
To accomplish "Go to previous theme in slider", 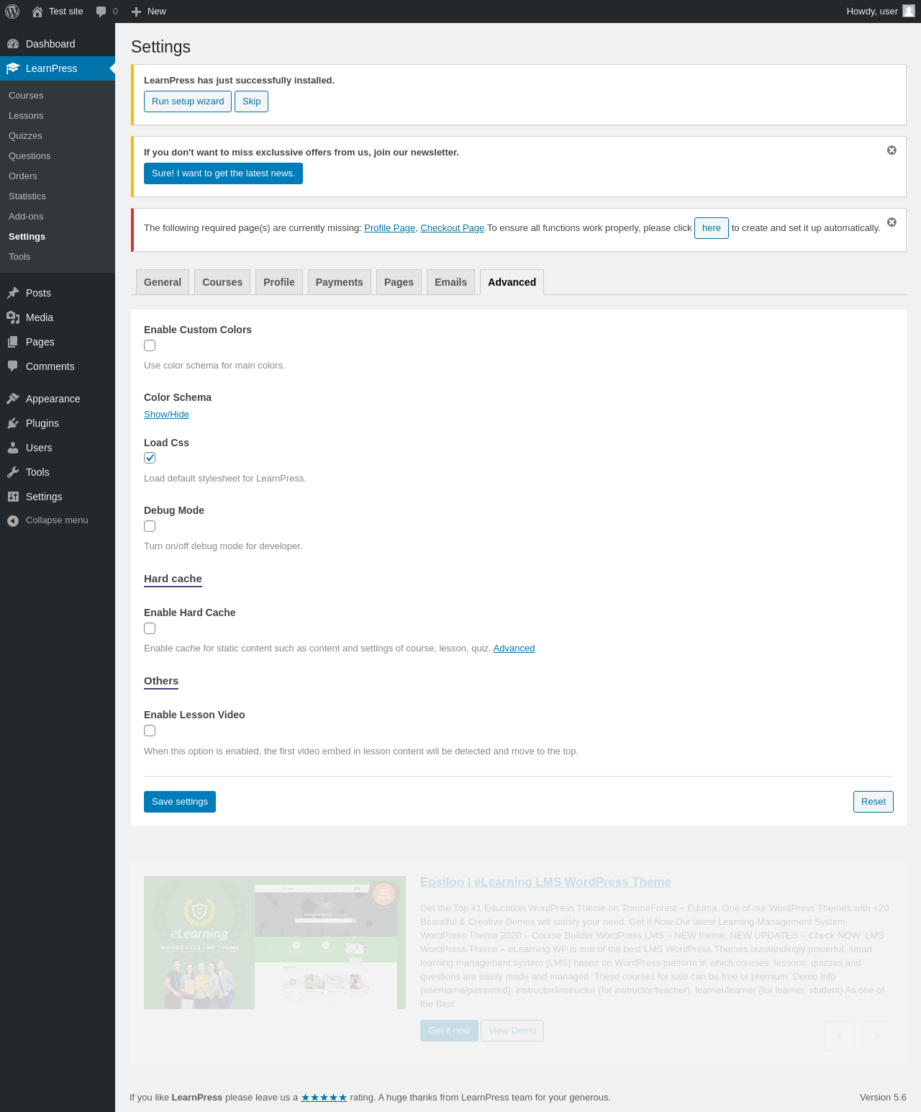I will (x=840, y=1036).
